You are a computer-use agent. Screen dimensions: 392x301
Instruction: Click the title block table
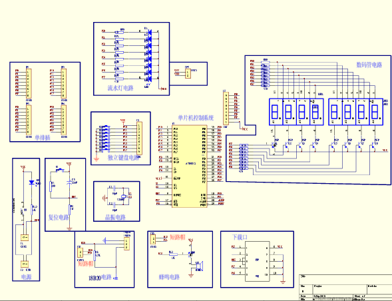(x=345, y=288)
